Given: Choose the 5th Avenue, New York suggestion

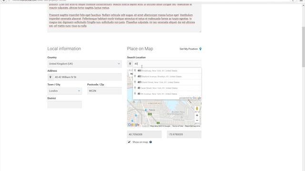Looking at the screenshot, I should click(x=167, y=94).
